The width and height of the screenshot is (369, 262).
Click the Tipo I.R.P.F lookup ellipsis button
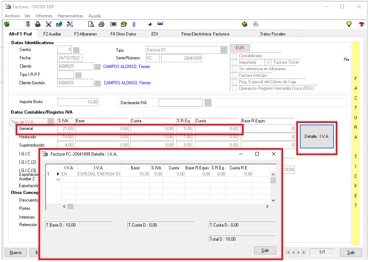[78, 75]
